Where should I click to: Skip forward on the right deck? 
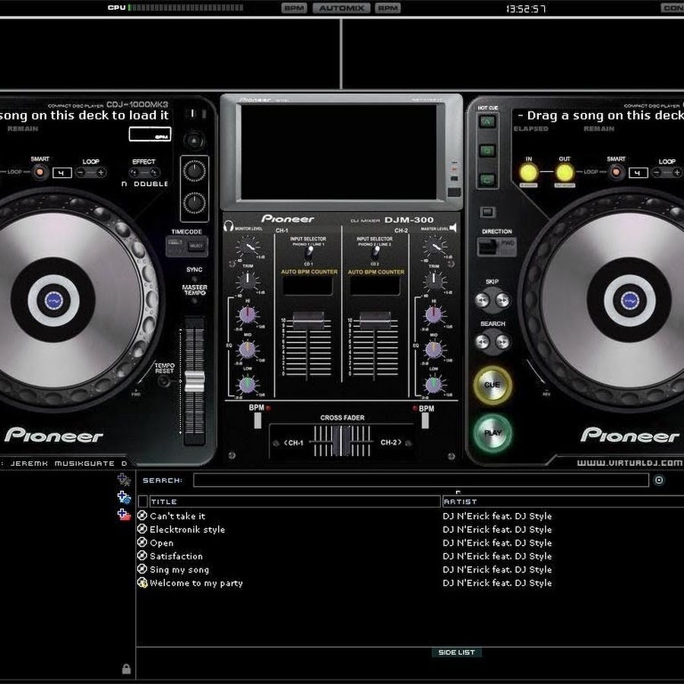point(502,300)
